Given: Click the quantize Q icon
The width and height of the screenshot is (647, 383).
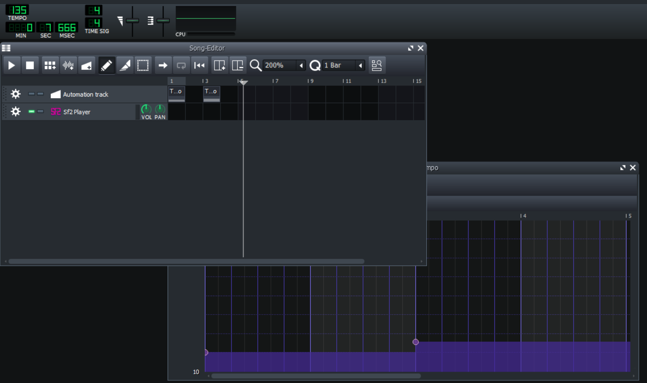Looking at the screenshot, I should [315, 65].
